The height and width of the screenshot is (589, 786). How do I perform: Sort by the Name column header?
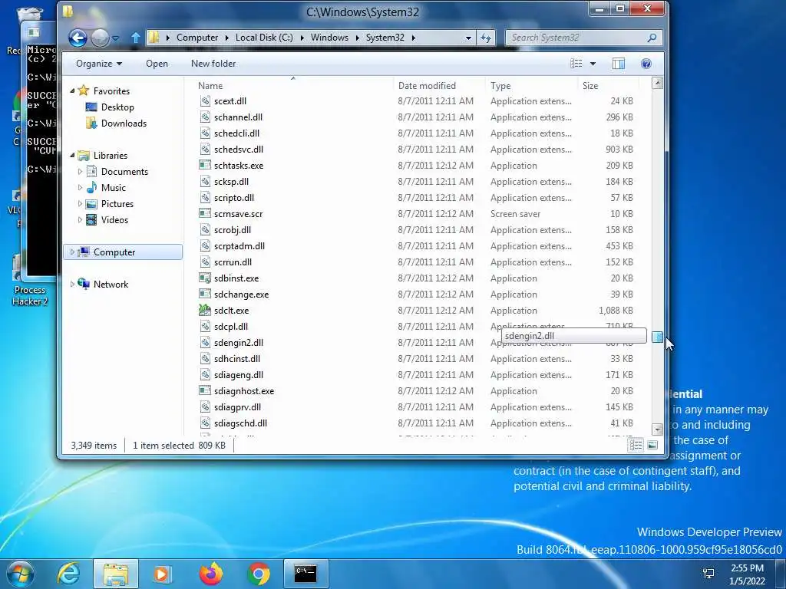pyautogui.click(x=293, y=86)
